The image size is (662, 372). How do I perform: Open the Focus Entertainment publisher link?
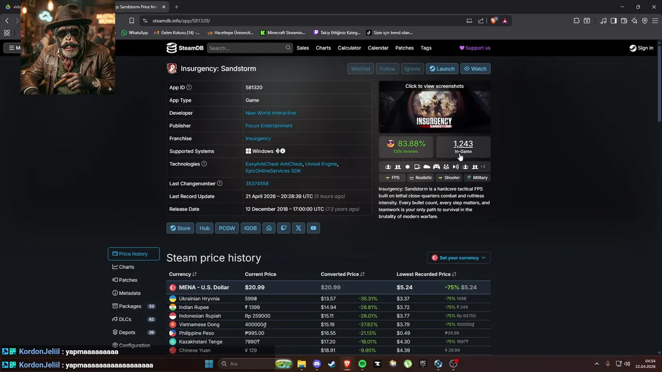click(269, 126)
